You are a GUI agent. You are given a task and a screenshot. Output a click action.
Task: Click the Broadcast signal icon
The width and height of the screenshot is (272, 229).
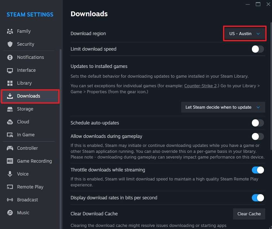point(10,200)
